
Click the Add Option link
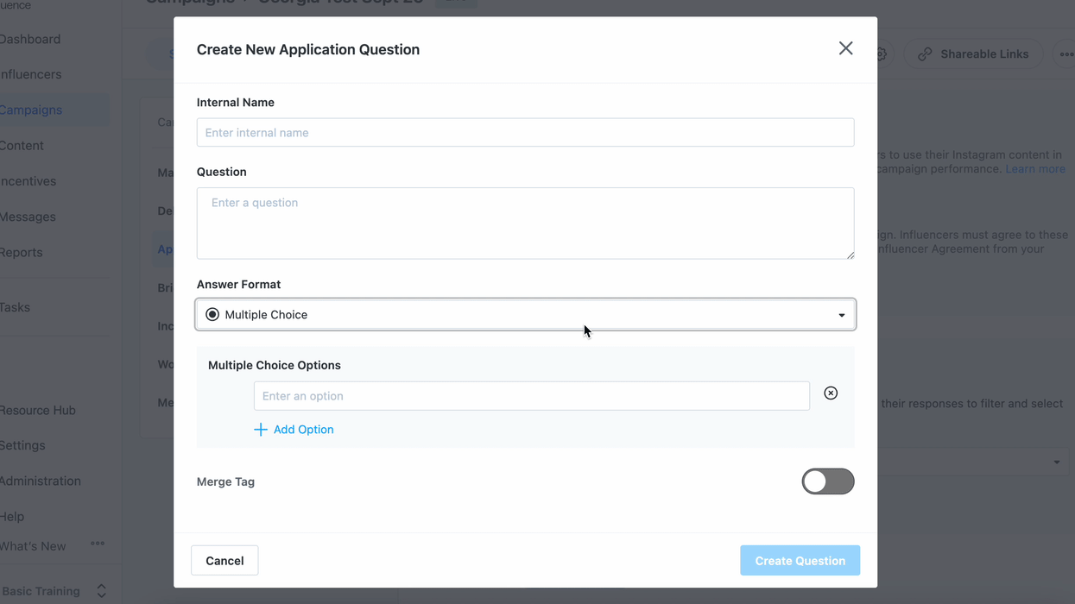(303, 430)
